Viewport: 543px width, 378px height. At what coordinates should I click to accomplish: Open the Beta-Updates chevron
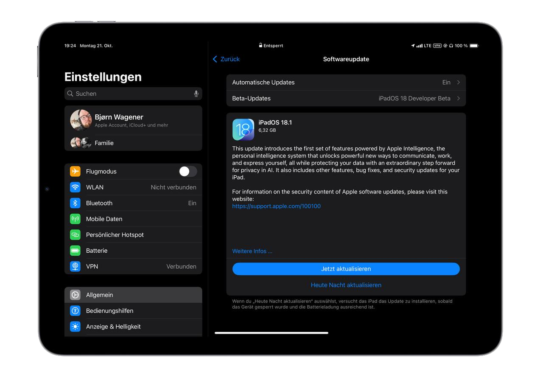pyautogui.click(x=458, y=98)
